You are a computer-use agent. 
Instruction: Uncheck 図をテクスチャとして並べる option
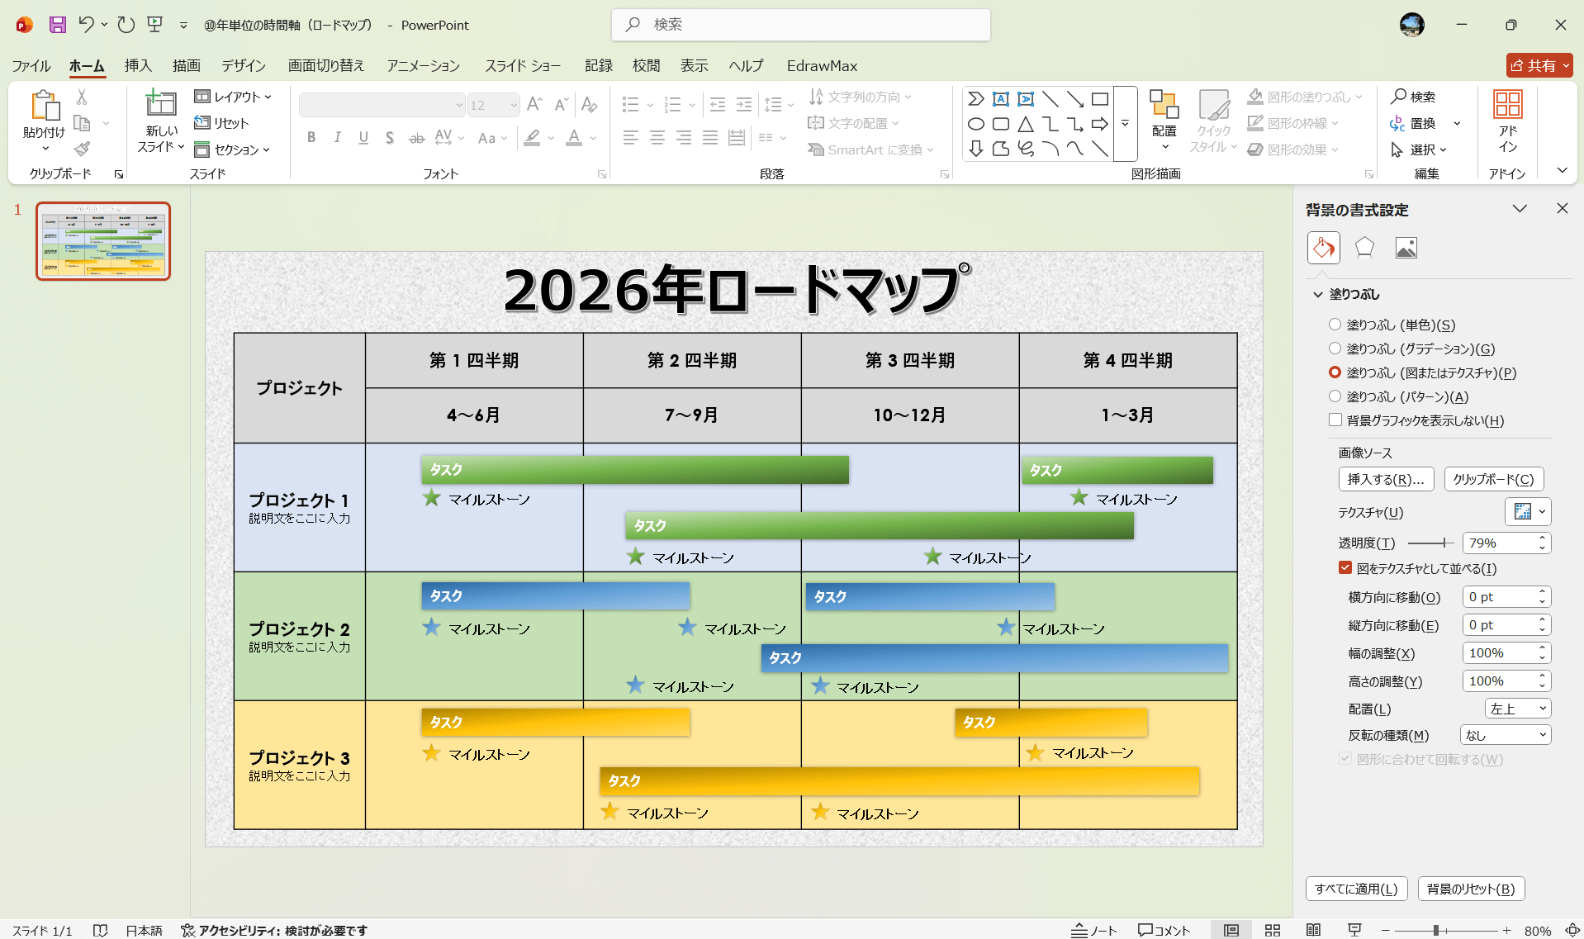coord(1345,567)
